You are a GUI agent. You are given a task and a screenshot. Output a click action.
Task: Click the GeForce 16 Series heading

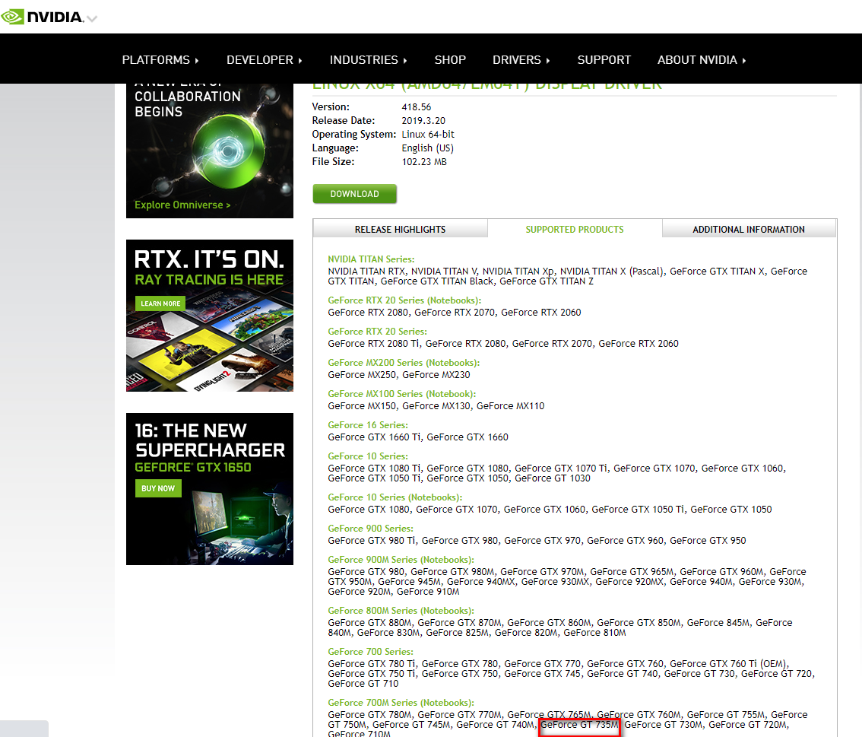click(368, 425)
